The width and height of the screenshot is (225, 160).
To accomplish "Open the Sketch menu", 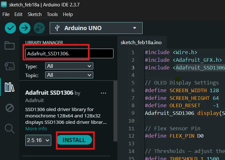I will tap(35, 14).
